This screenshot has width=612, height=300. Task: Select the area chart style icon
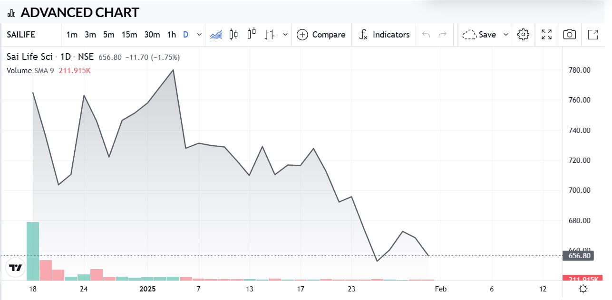tap(216, 35)
